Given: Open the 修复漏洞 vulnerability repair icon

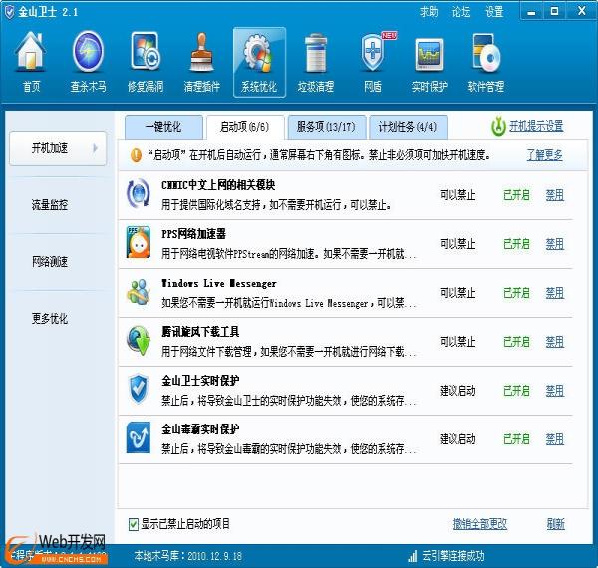Looking at the screenshot, I should 146,62.
